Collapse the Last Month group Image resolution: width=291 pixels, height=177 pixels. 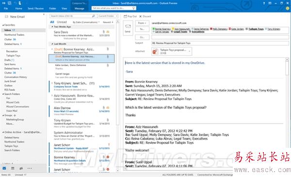point(52,44)
